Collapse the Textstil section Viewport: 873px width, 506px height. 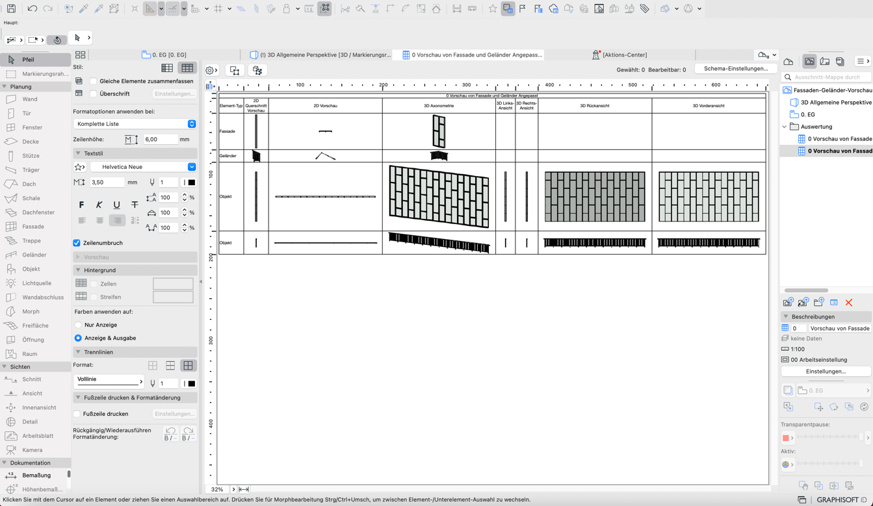[78, 154]
